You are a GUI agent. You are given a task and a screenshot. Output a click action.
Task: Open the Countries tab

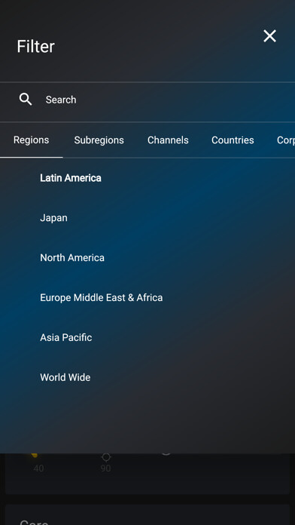click(x=233, y=140)
